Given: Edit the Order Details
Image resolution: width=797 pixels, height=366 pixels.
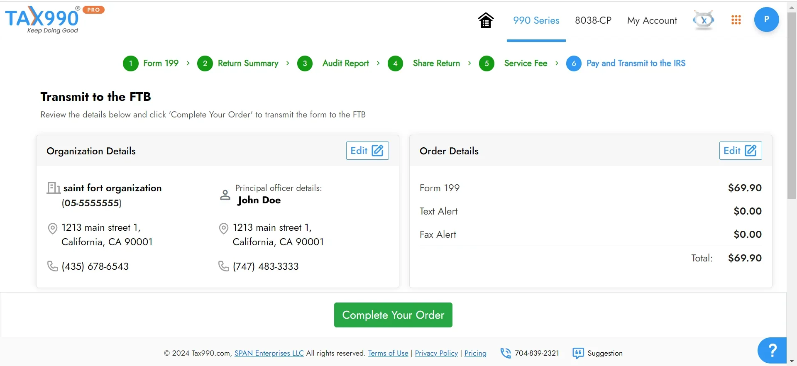Looking at the screenshot, I should [x=741, y=151].
